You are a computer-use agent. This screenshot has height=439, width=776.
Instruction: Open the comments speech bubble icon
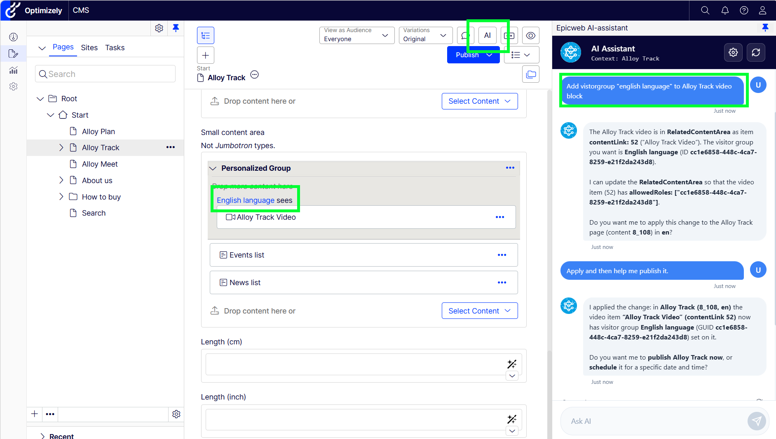point(465,35)
